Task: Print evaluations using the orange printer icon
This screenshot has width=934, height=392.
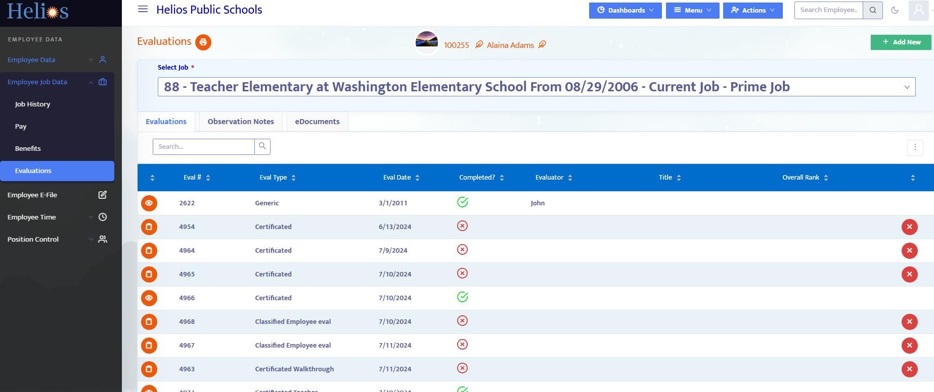Action: point(203,42)
